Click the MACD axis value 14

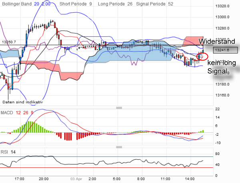(217, 118)
